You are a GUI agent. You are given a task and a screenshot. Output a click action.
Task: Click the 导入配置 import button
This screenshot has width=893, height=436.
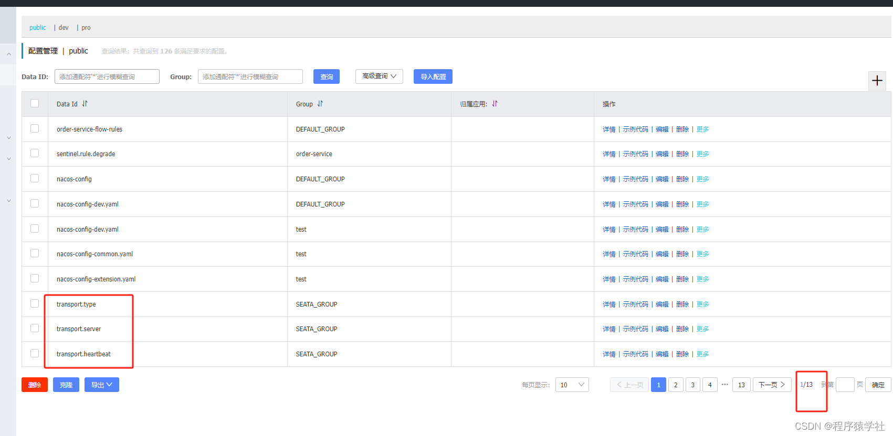pyautogui.click(x=433, y=77)
